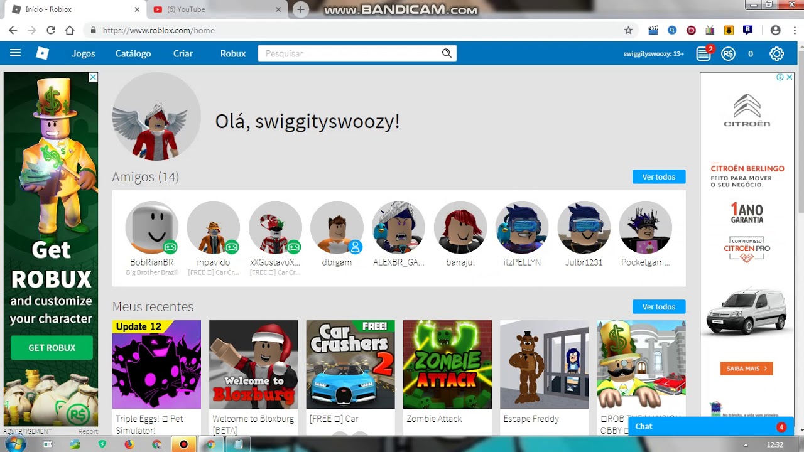The height and width of the screenshot is (452, 804).
Task: Open friend BobRianBR's avatar
Action: (x=151, y=227)
